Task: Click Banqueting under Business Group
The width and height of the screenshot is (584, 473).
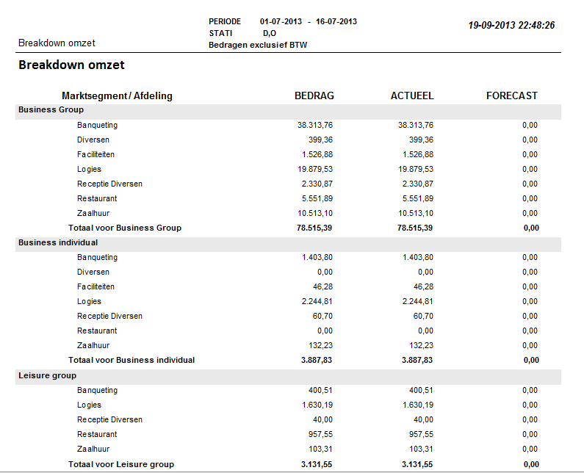Action: [x=97, y=126]
